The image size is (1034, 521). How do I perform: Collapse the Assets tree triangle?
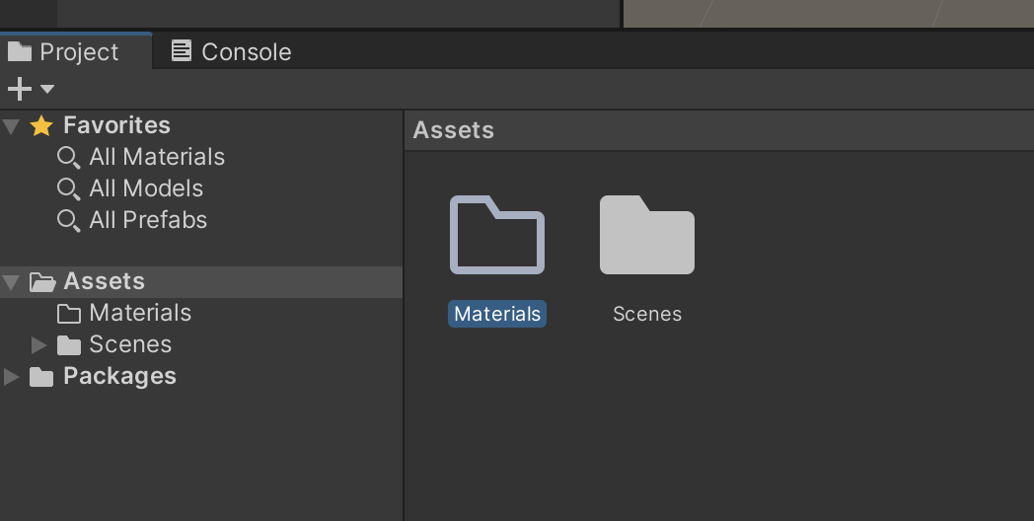click(11, 282)
